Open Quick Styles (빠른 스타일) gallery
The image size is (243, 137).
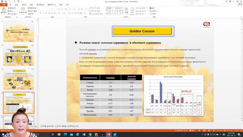(132, 11)
